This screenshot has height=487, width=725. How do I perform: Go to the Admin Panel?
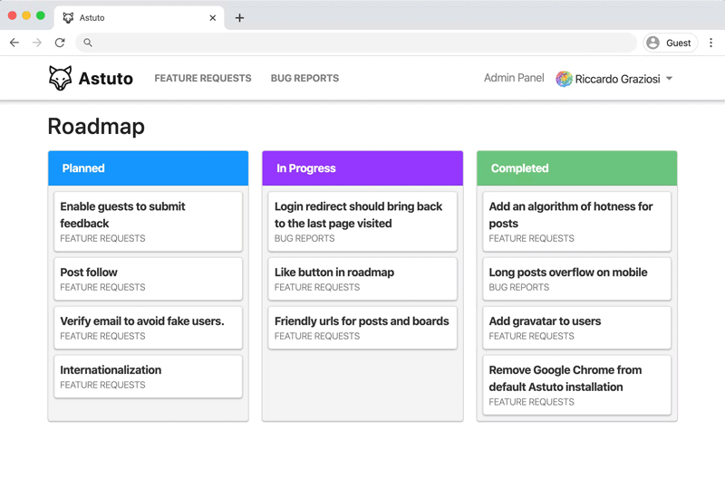coord(514,79)
